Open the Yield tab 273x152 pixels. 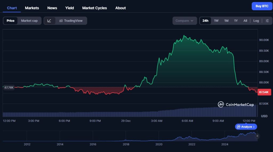pyautogui.click(x=70, y=8)
